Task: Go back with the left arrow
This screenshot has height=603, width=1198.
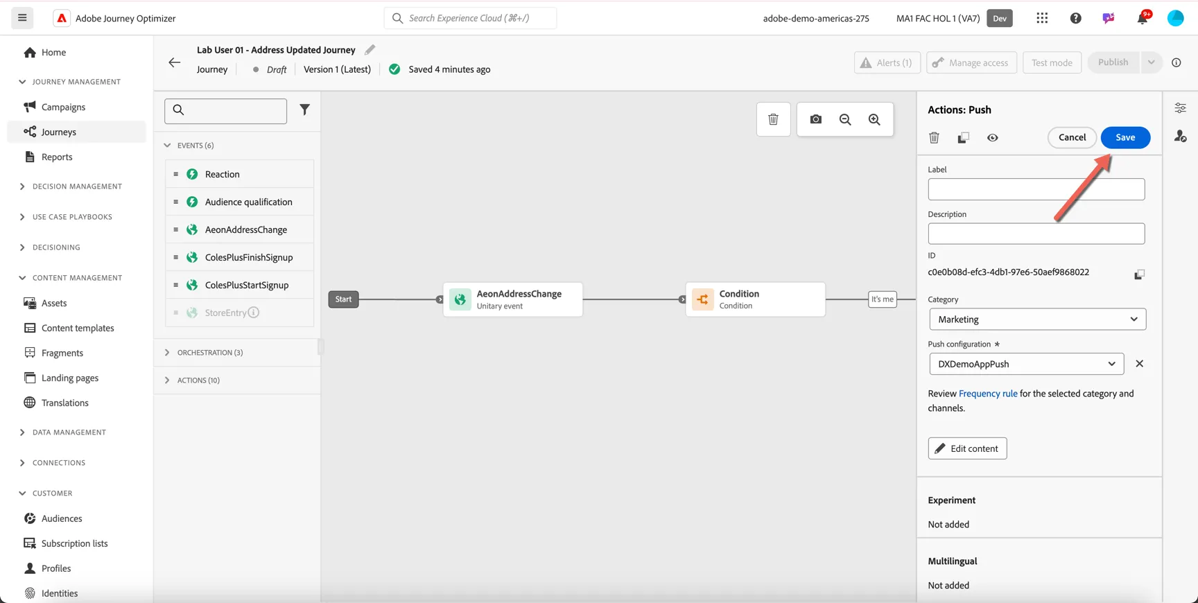Action: click(174, 62)
